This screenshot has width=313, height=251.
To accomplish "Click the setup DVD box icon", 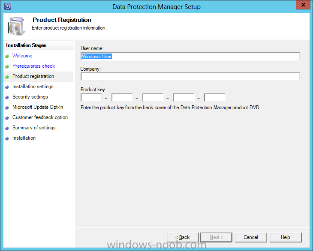I will tap(17, 26).
